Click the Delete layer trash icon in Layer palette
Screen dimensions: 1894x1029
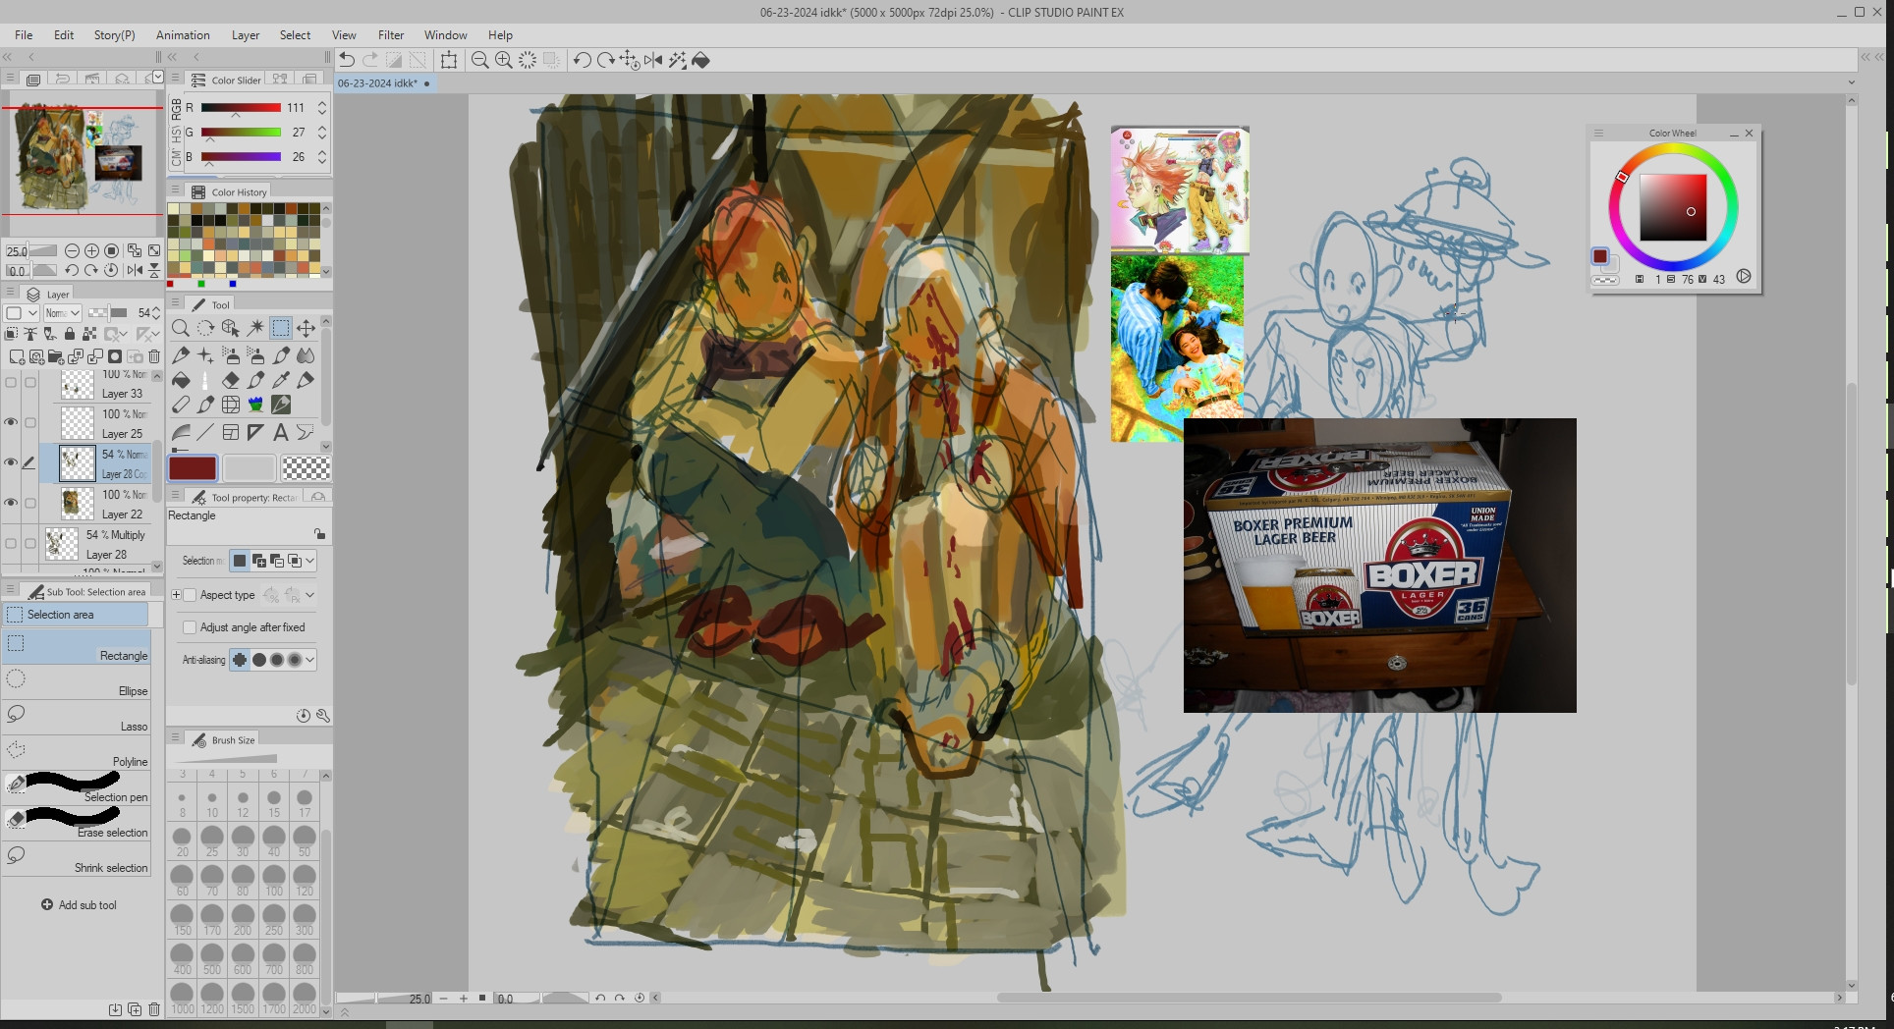point(154,356)
